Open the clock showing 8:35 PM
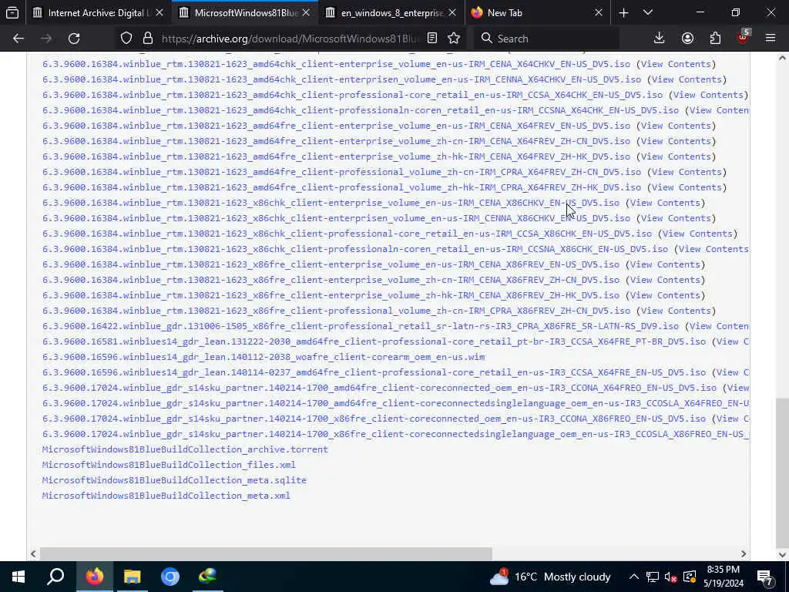Viewport: 789px width, 592px height. pos(723,577)
